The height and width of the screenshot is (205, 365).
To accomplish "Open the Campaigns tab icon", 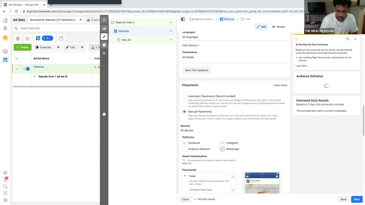I will click(28, 38).
